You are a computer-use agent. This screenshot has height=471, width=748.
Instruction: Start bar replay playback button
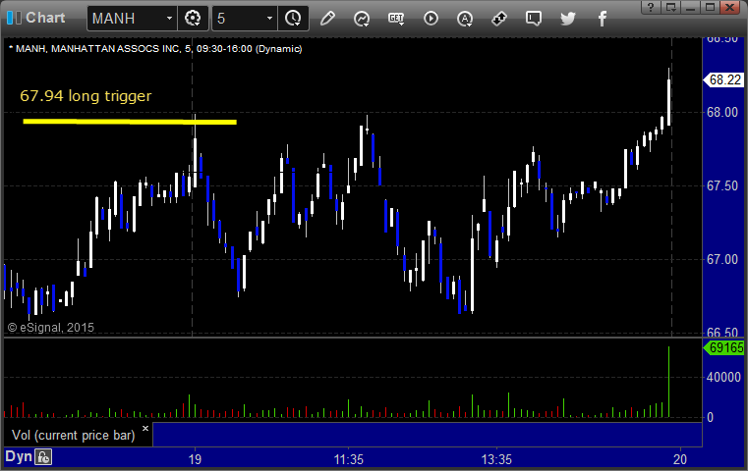coord(431,19)
